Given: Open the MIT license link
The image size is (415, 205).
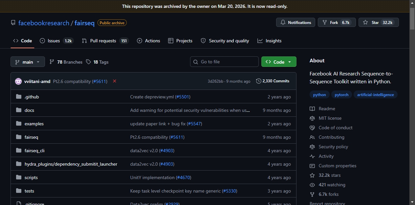Looking at the screenshot, I should coord(330,118).
